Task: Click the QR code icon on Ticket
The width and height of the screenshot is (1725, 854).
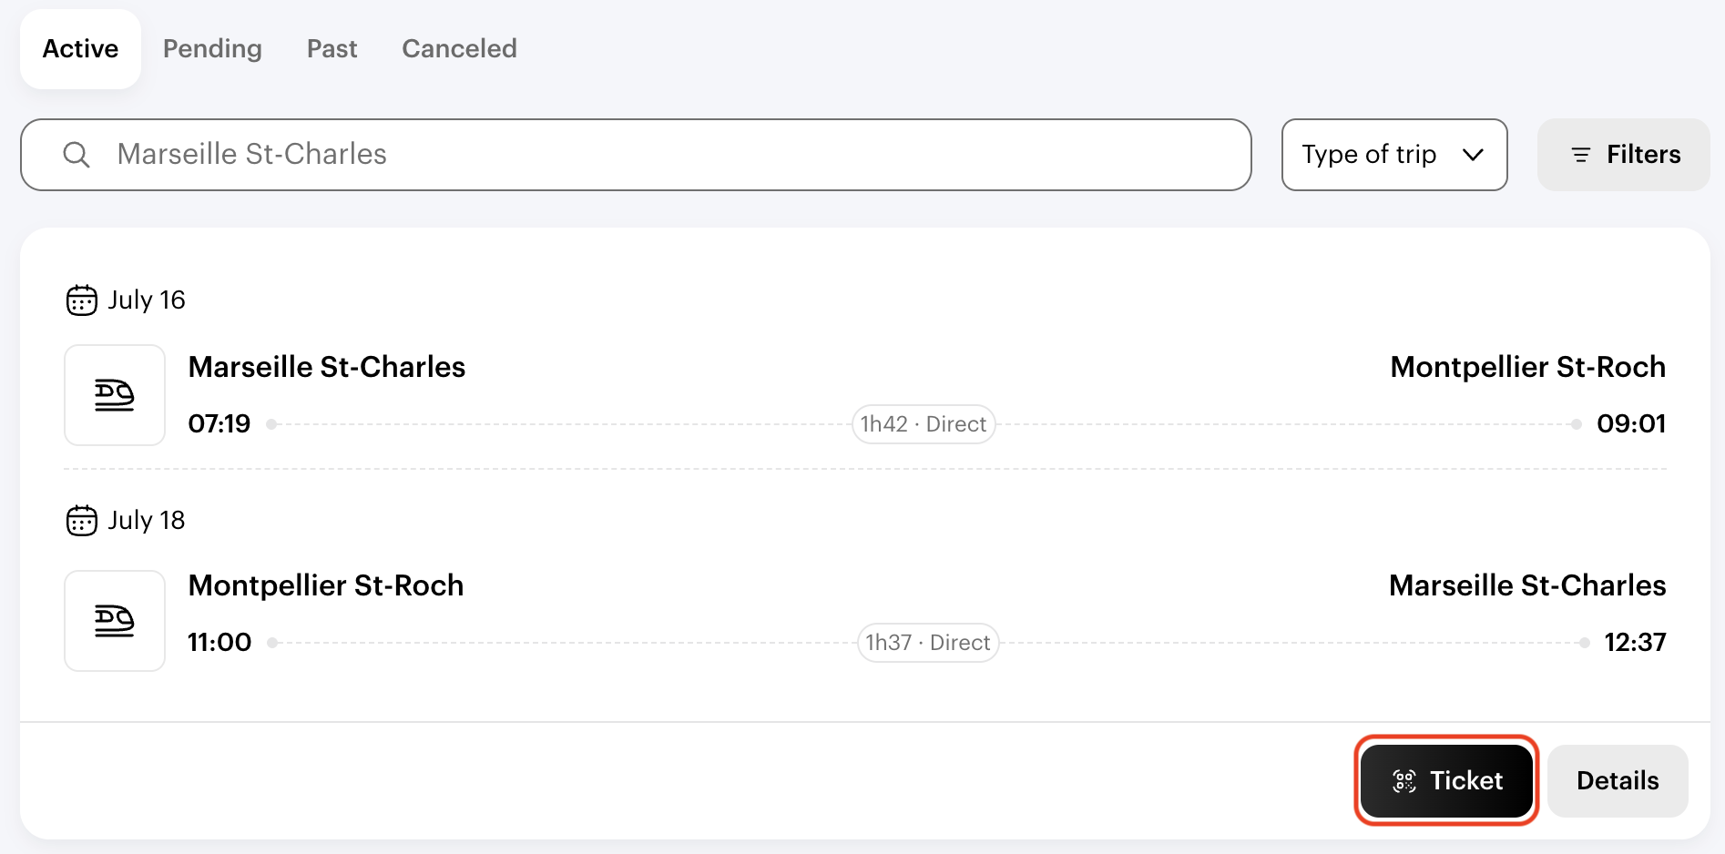Action: click(1404, 781)
